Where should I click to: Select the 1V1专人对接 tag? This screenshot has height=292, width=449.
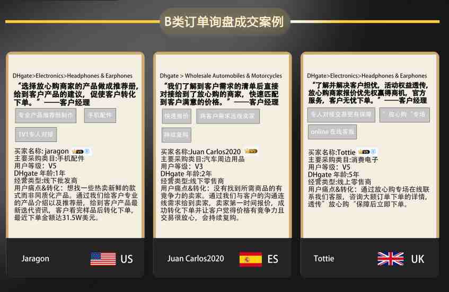pos(36,135)
